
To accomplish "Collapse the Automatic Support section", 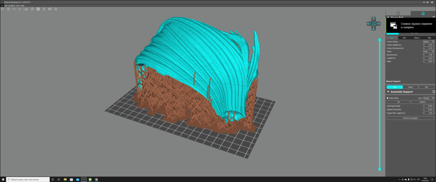I will point(388,92).
